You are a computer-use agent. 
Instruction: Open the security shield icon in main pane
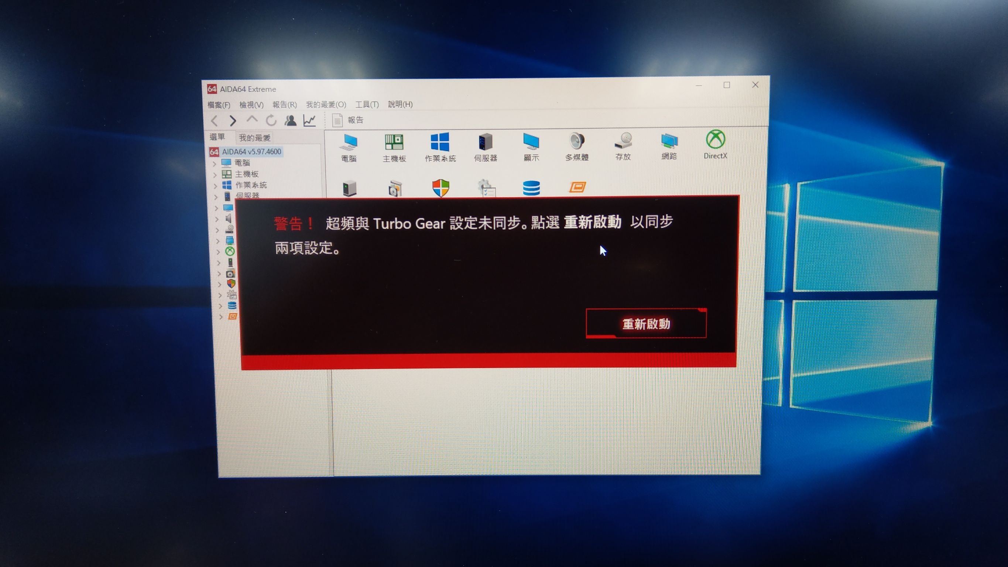pos(440,188)
